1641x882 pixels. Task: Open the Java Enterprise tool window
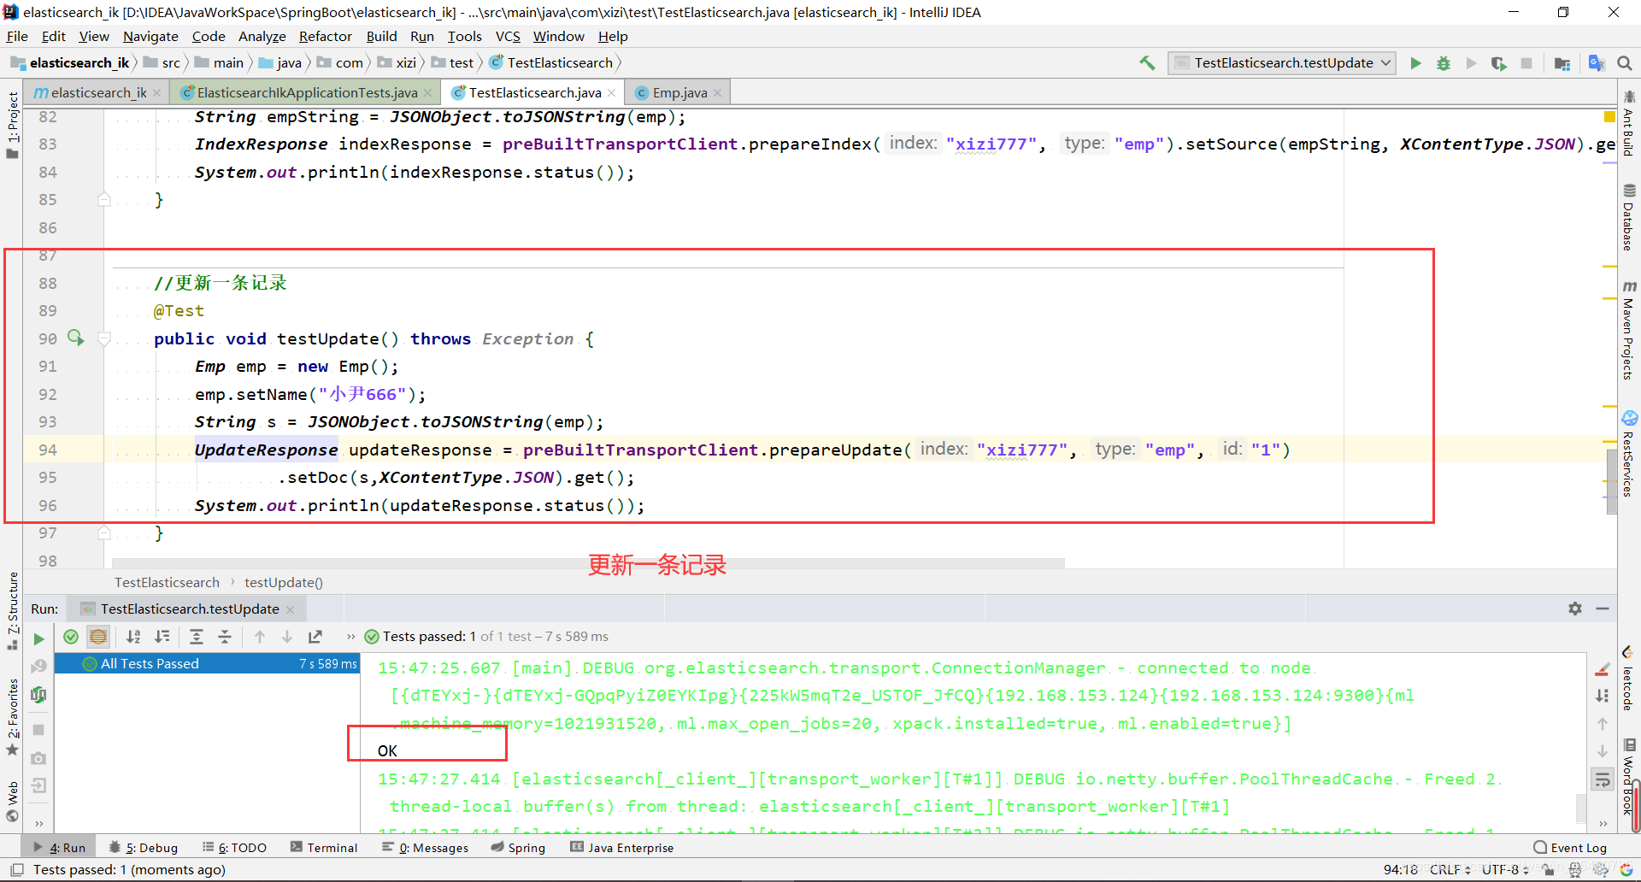pyautogui.click(x=622, y=847)
